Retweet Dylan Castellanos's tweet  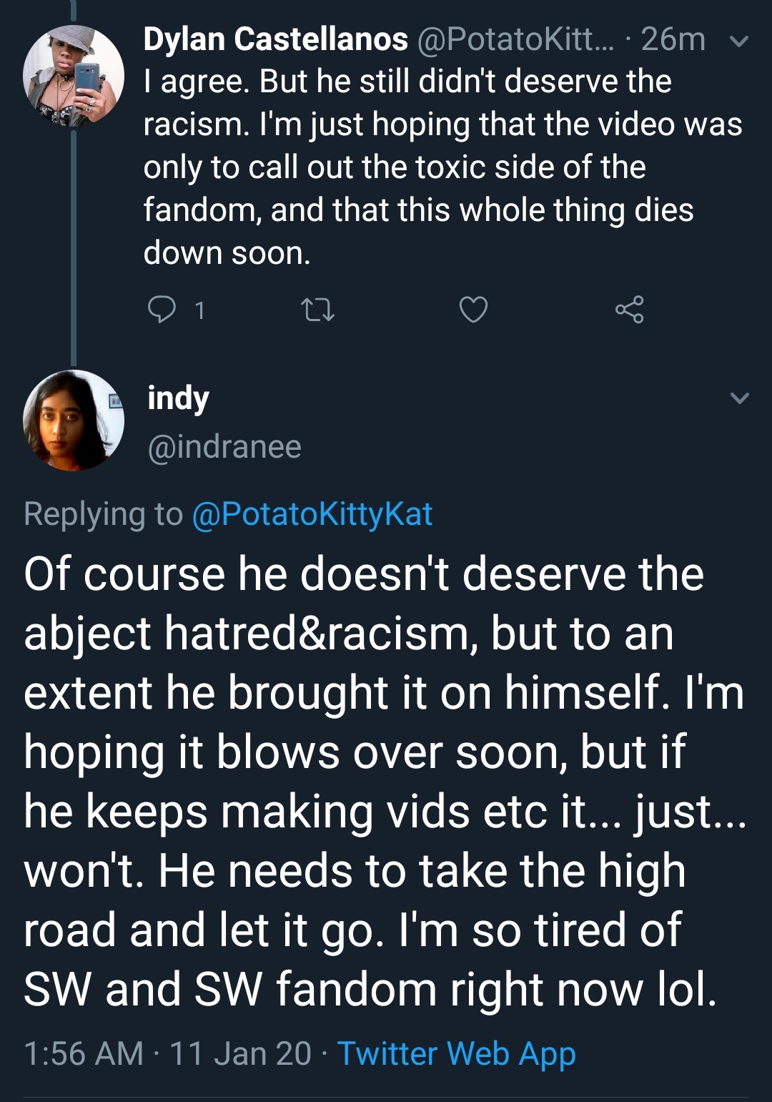(317, 310)
